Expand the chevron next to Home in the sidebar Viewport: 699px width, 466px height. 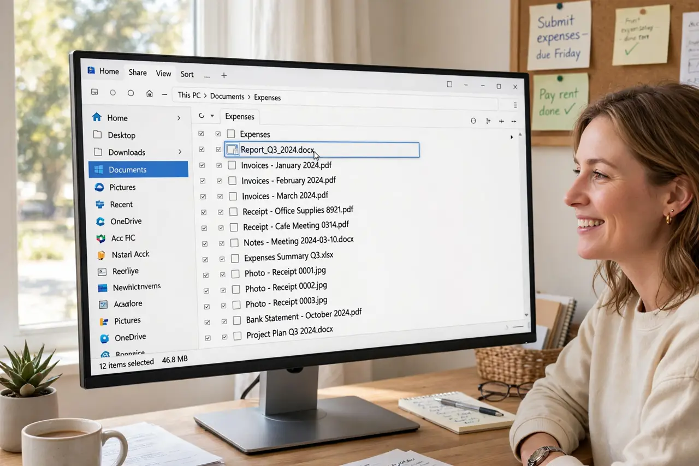[x=179, y=118]
